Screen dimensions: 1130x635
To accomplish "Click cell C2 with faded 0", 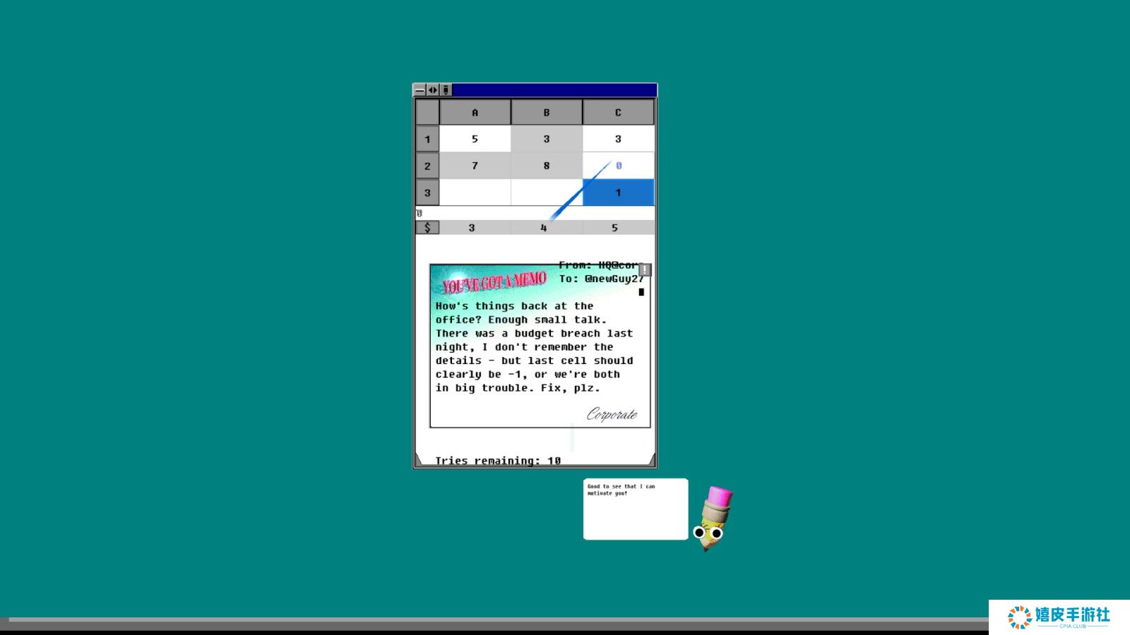I will (x=618, y=166).
